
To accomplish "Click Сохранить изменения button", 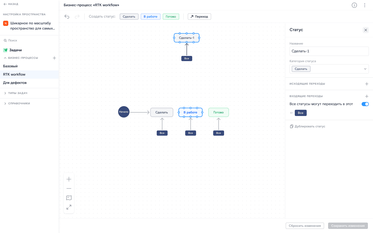I will tap(348, 226).
